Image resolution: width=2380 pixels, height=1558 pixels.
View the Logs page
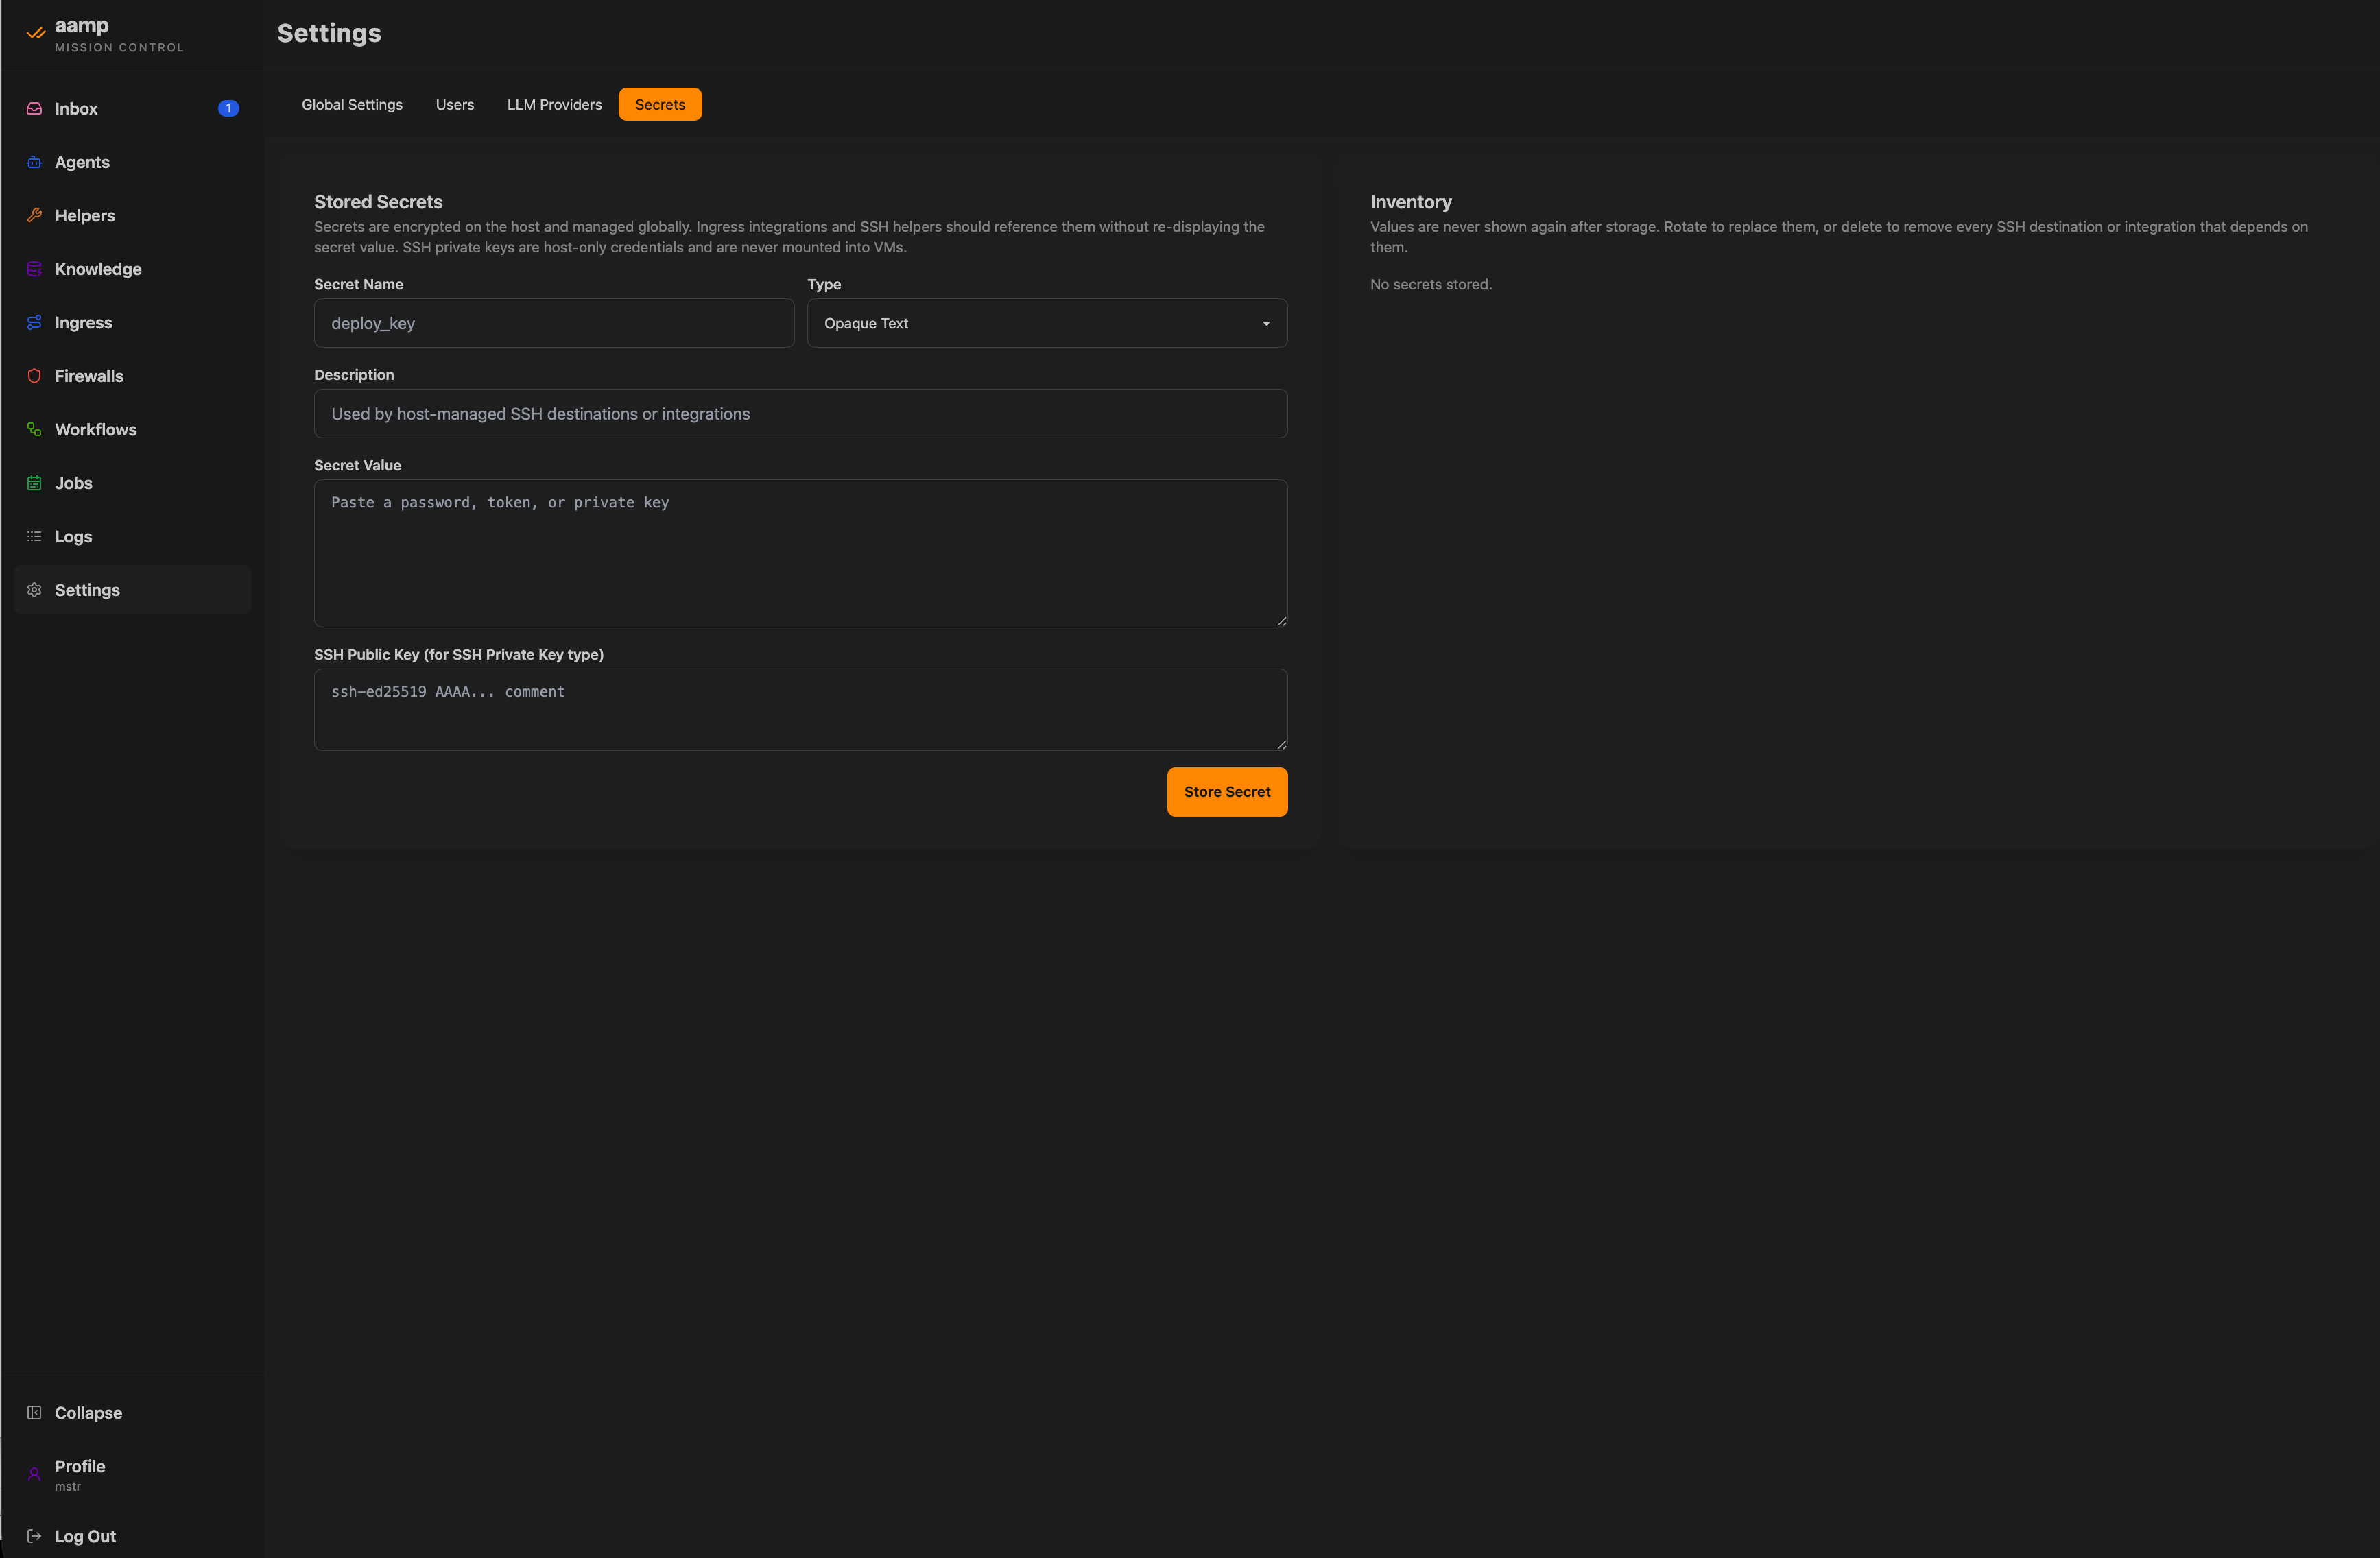(132, 536)
